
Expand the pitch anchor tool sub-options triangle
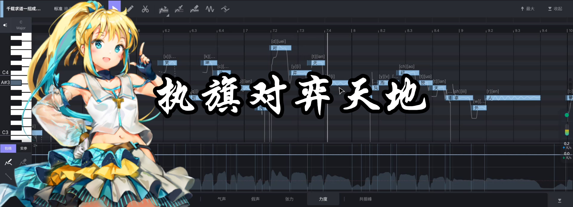168,15
